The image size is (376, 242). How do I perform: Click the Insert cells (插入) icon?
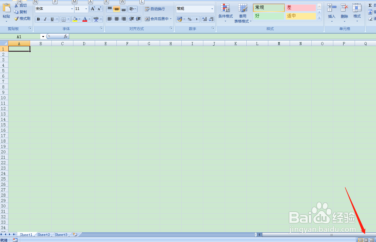point(332,8)
